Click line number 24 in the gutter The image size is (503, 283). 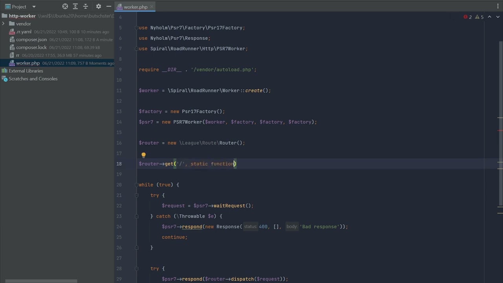click(x=119, y=227)
